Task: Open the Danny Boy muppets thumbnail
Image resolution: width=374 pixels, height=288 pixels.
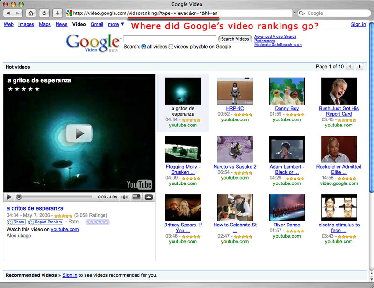Action: click(x=287, y=91)
